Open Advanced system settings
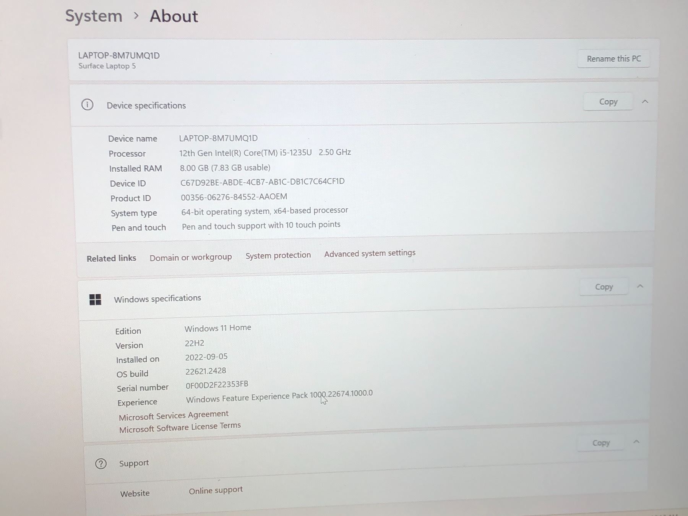This screenshot has height=516, width=688. click(x=370, y=253)
